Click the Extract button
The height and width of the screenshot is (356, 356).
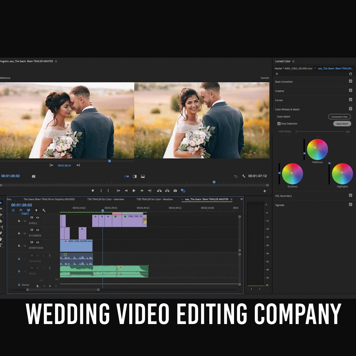tap(167, 191)
